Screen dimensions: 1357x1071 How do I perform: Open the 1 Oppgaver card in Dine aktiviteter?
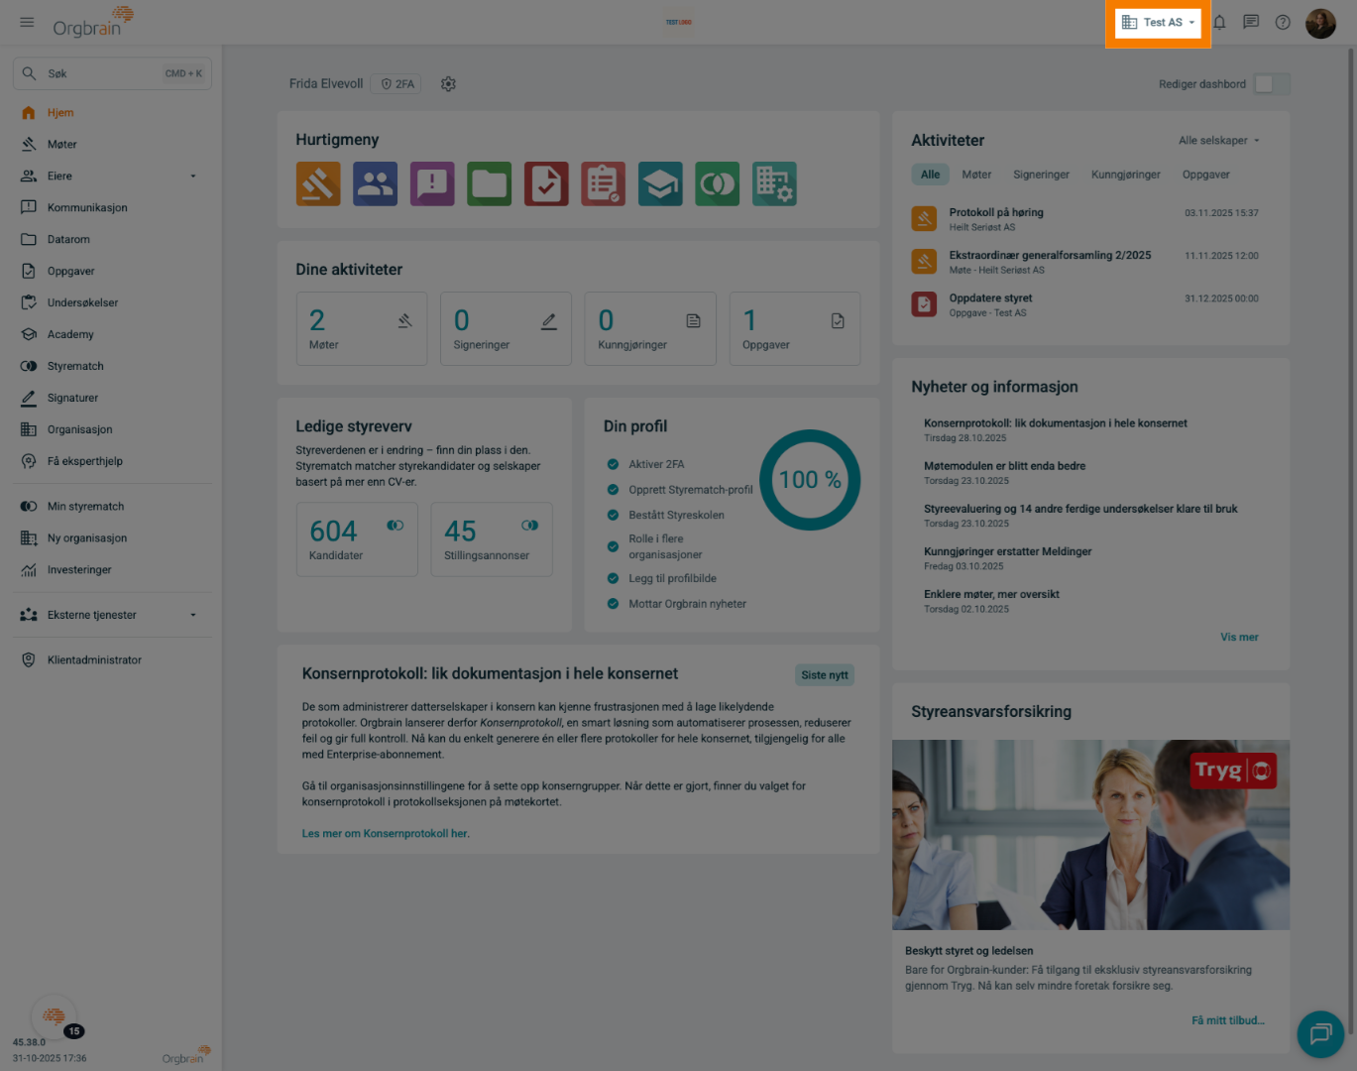(x=795, y=329)
